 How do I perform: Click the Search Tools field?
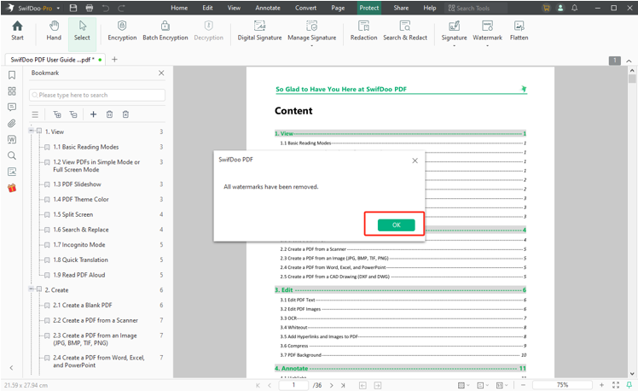(476, 9)
